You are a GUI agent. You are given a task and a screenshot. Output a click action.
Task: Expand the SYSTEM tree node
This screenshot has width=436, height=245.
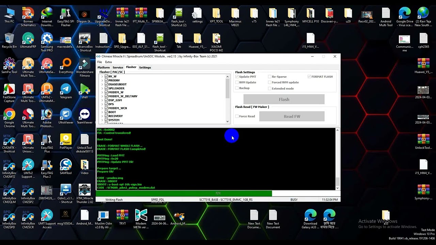tap(102, 120)
